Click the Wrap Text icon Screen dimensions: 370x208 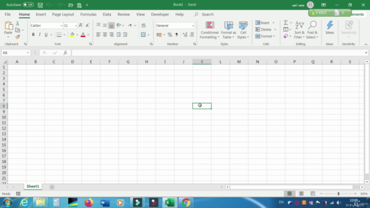point(143,25)
